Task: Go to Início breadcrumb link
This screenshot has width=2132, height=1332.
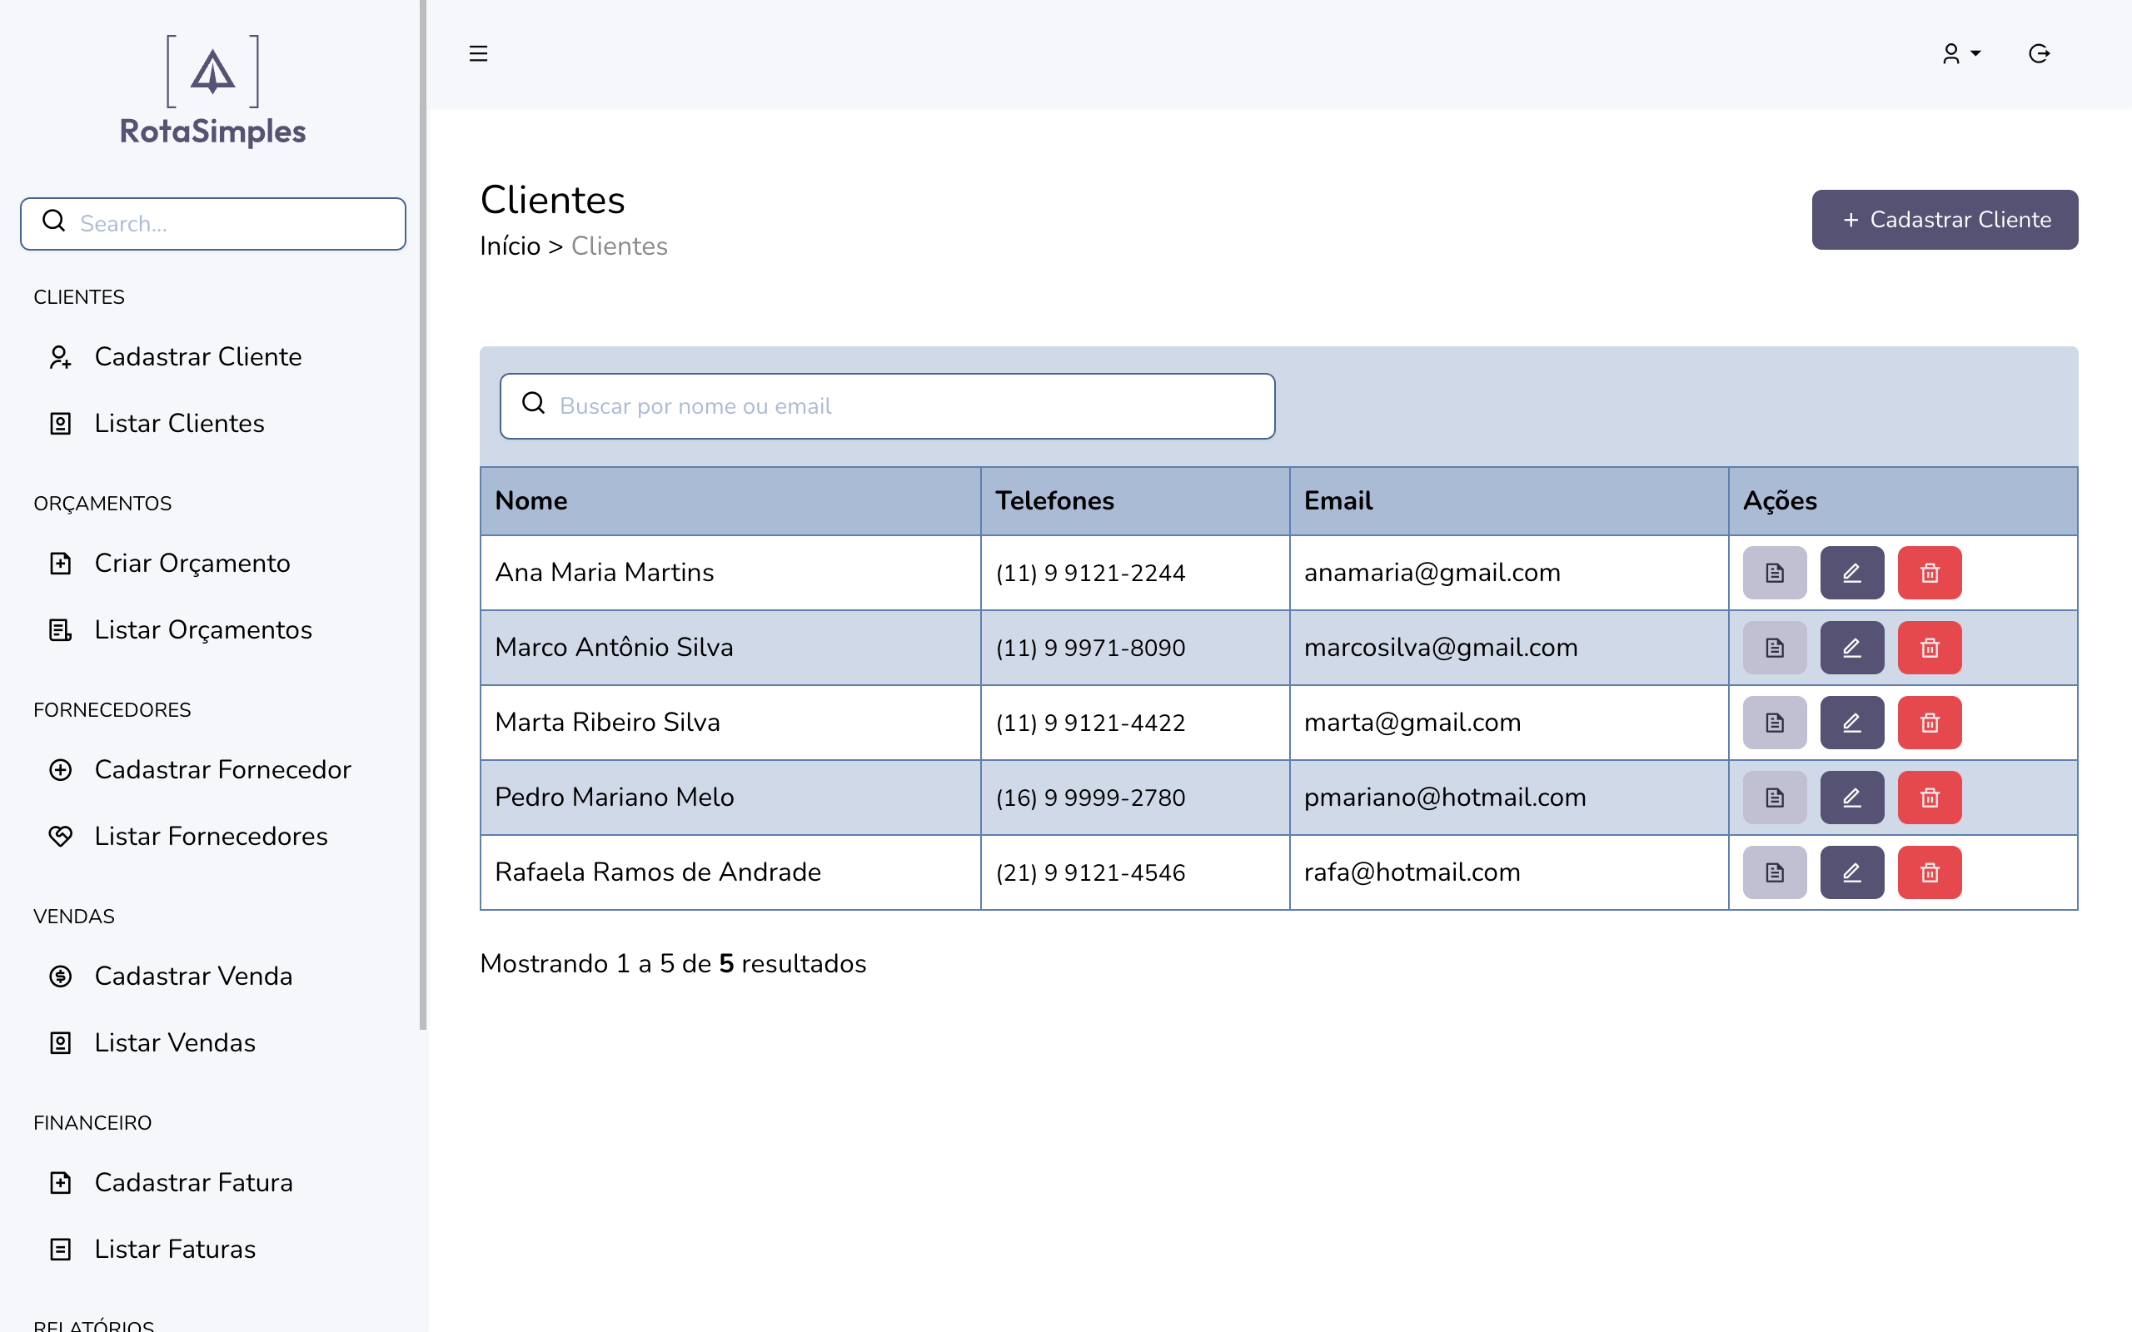Action: pos(510,246)
